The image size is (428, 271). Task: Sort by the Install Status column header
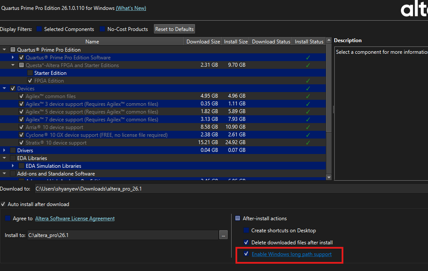[x=309, y=42]
